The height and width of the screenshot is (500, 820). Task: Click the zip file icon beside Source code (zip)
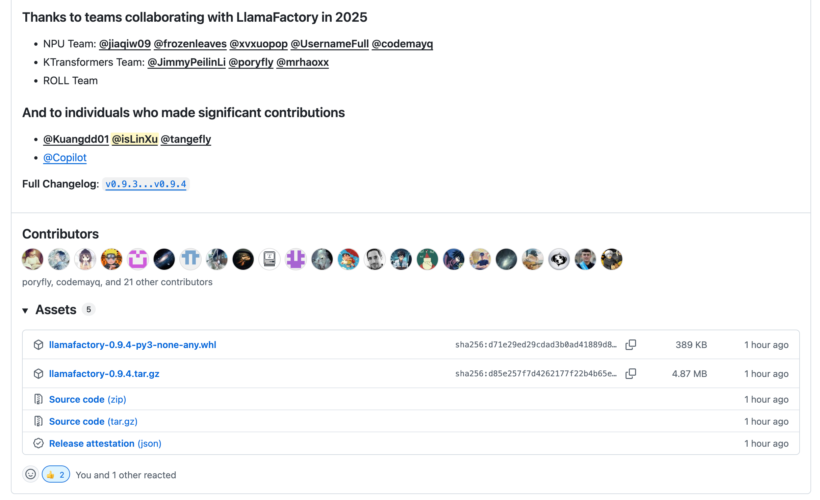(x=39, y=399)
